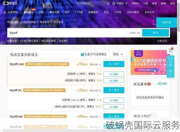The height and width of the screenshot is (132, 180).
Task: Click CN地方域名查询 link
Action: 29,41
